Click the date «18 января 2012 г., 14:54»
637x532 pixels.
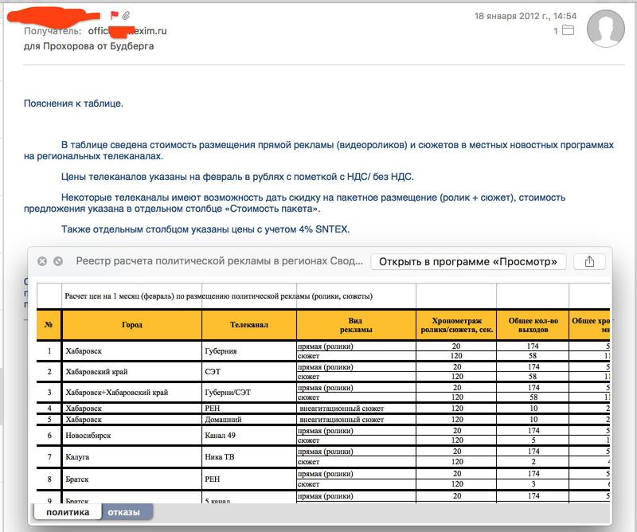tap(526, 16)
